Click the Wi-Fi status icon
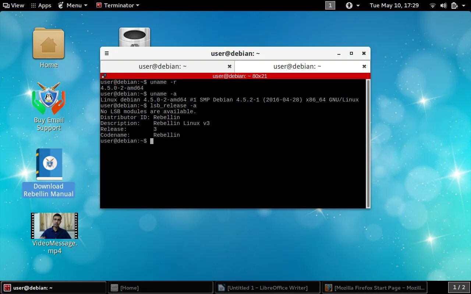This screenshot has height=294, width=471. coord(432,5)
